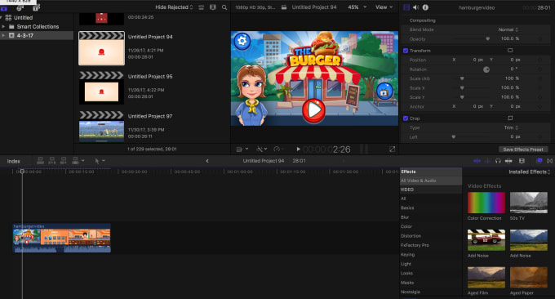Open the Crop Type Trim dropdown
This screenshot has height=299, width=555.
(x=511, y=127)
